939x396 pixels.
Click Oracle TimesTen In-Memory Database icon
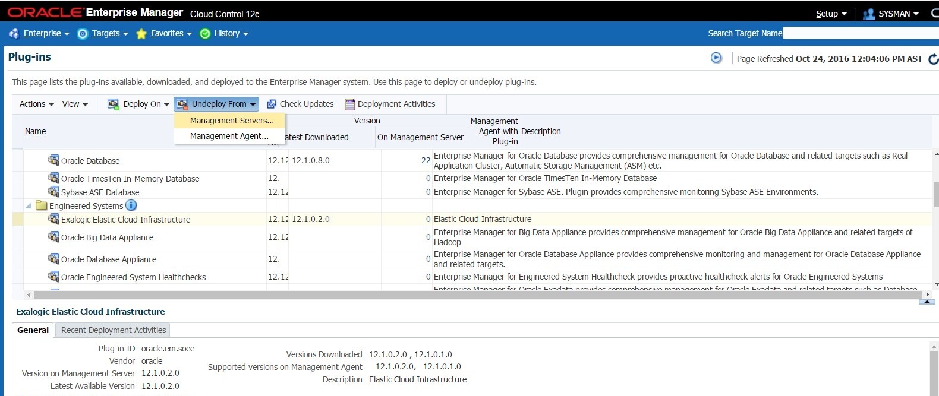[x=53, y=178]
